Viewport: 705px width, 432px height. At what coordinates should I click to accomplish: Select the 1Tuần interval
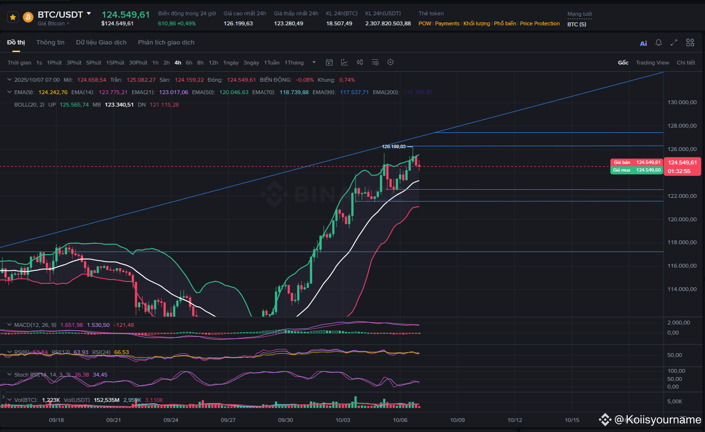272,63
